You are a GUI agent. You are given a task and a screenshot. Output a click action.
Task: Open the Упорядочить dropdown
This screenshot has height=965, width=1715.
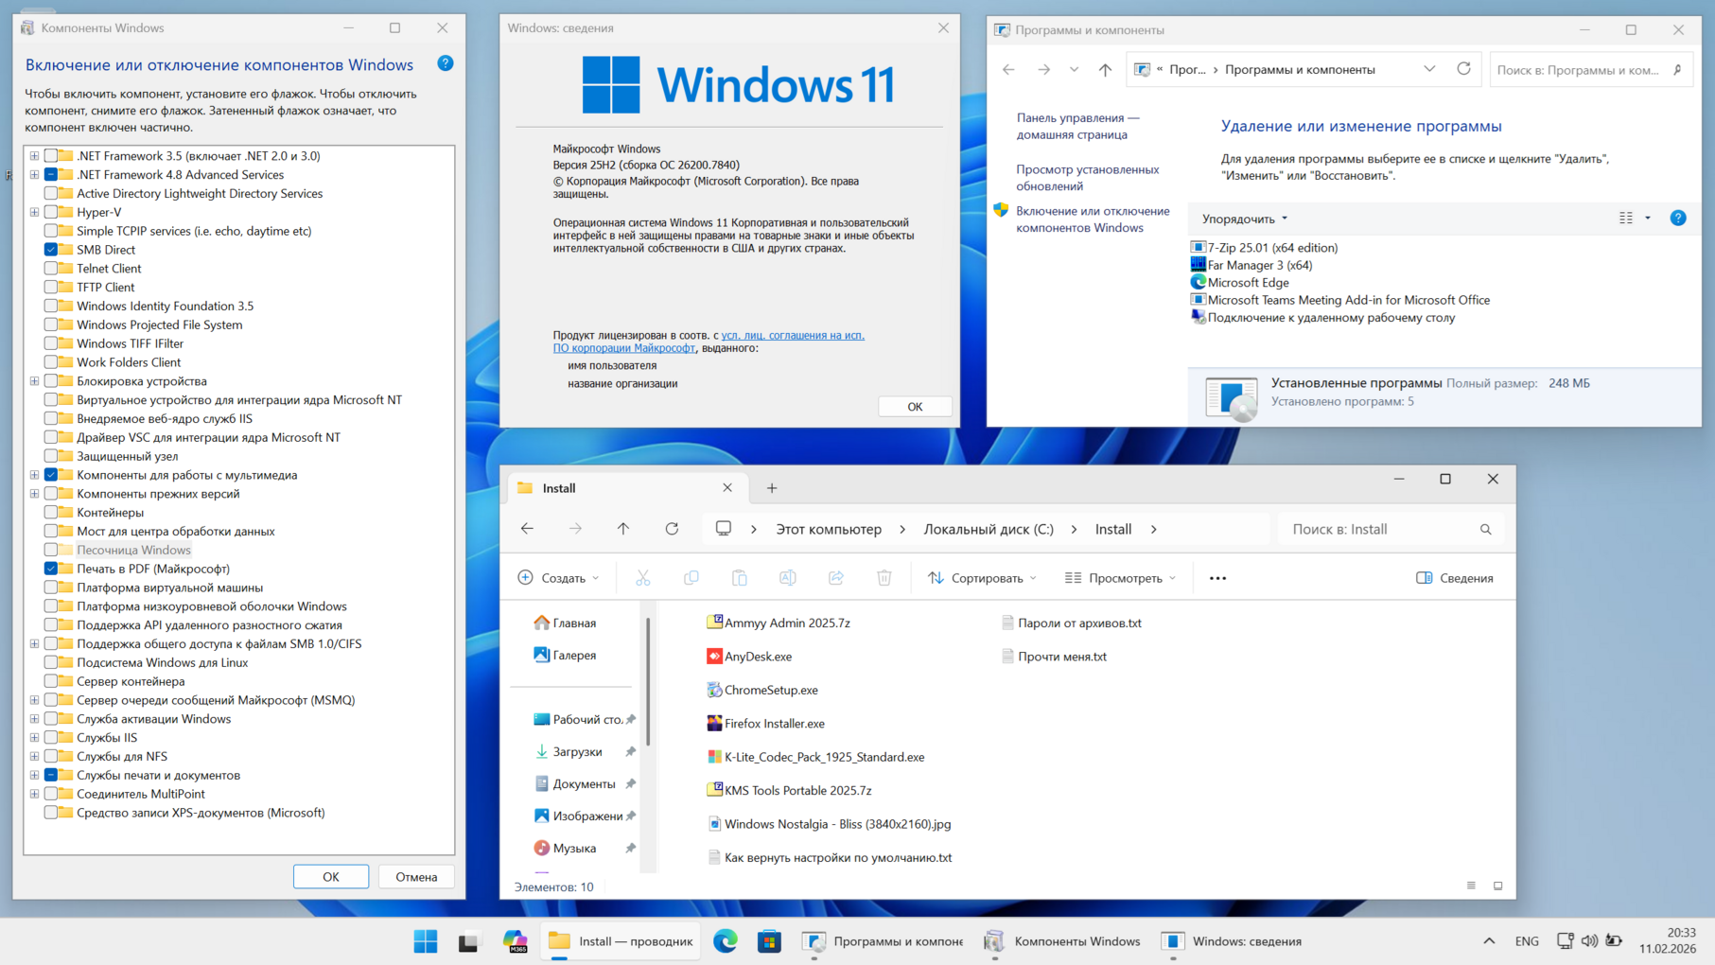pyautogui.click(x=1244, y=219)
